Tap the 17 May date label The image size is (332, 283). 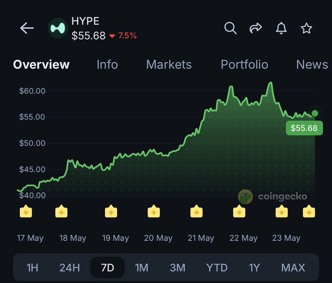[x=30, y=238]
